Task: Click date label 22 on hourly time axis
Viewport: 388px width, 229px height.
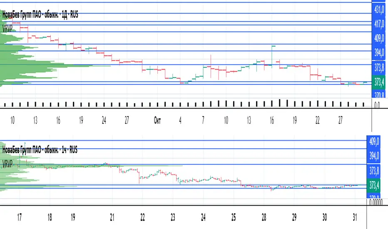Action: click(x=142, y=217)
